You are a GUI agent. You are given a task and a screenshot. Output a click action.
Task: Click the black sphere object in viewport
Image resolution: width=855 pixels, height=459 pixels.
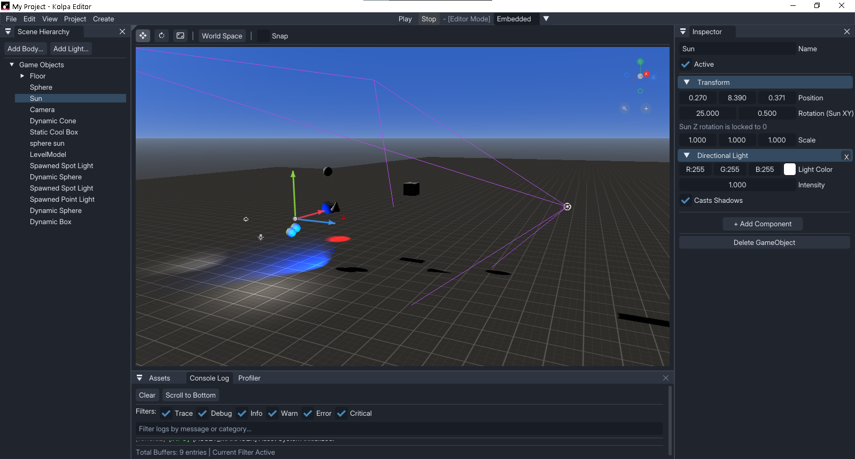pyautogui.click(x=328, y=171)
